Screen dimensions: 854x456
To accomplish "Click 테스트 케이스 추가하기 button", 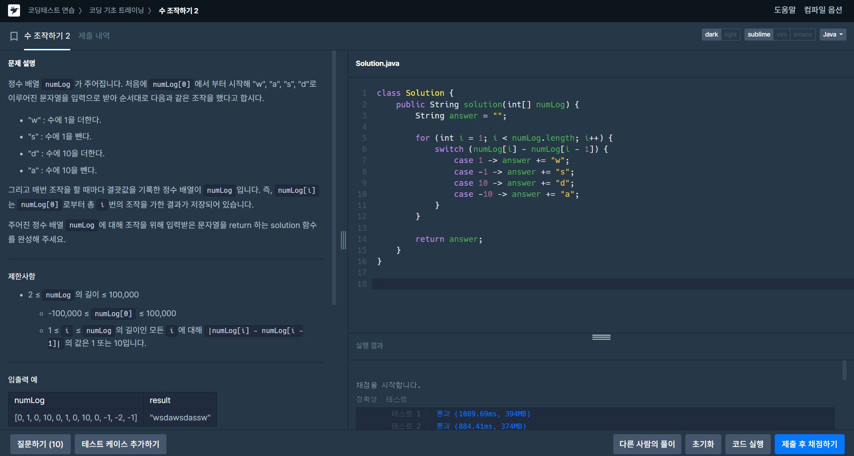I will tap(120, 444).
